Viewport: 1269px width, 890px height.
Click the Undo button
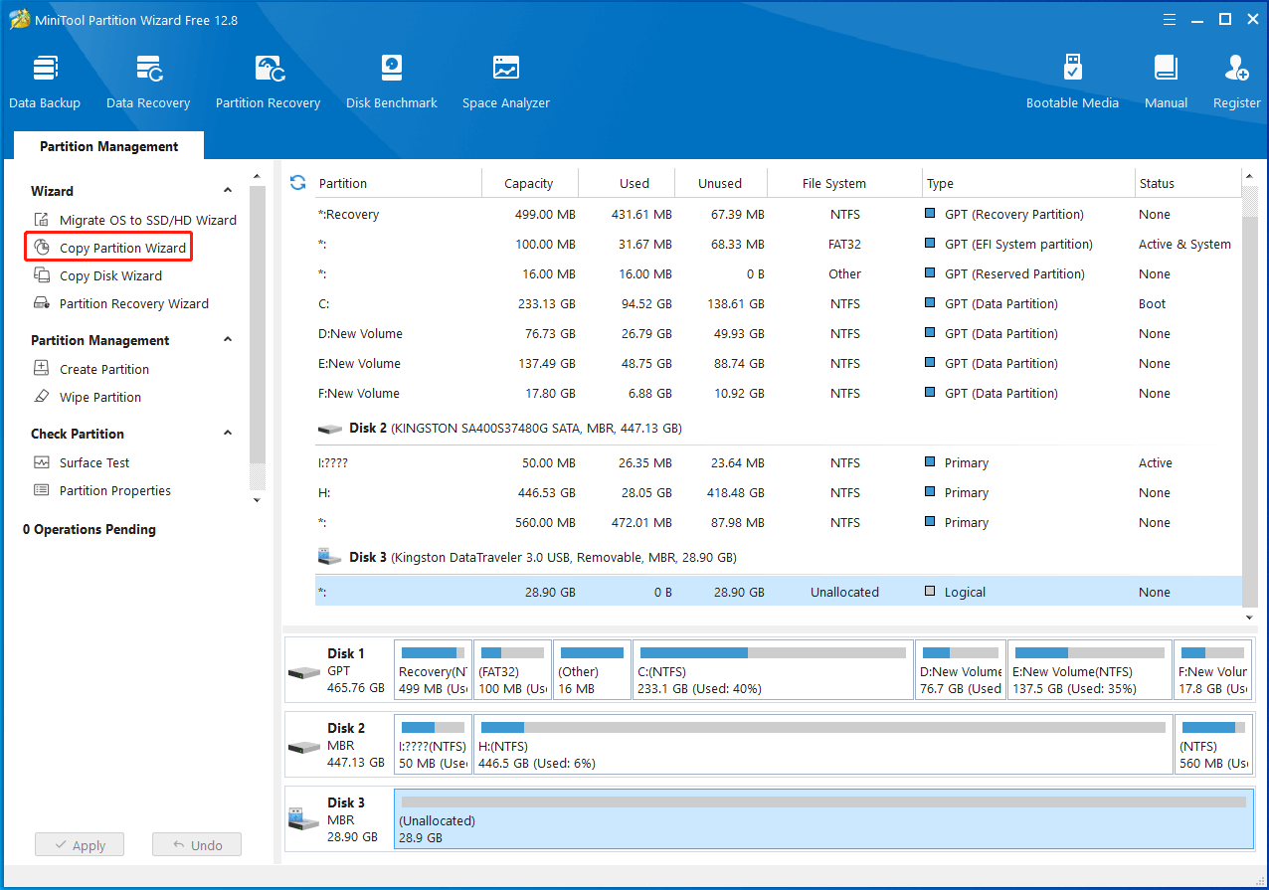[197, 845]
